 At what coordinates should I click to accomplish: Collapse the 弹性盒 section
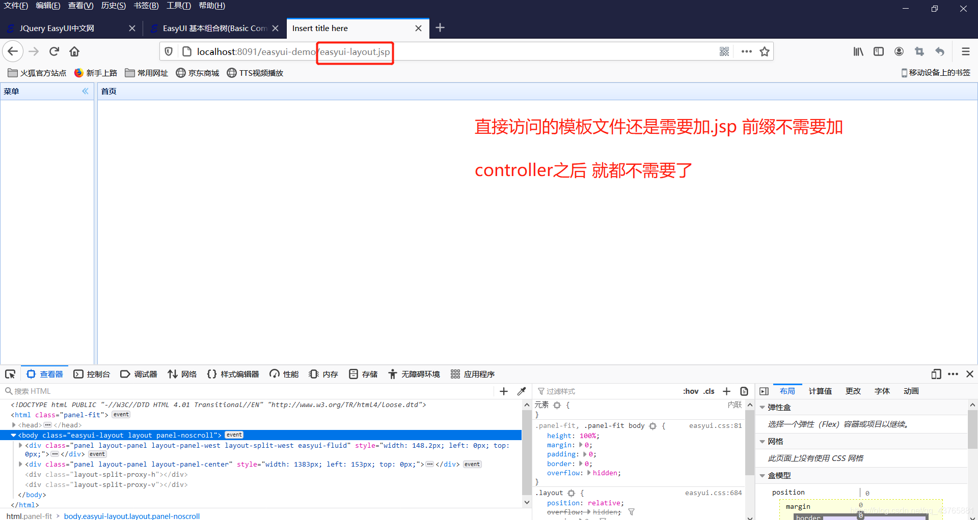[763, 408]
